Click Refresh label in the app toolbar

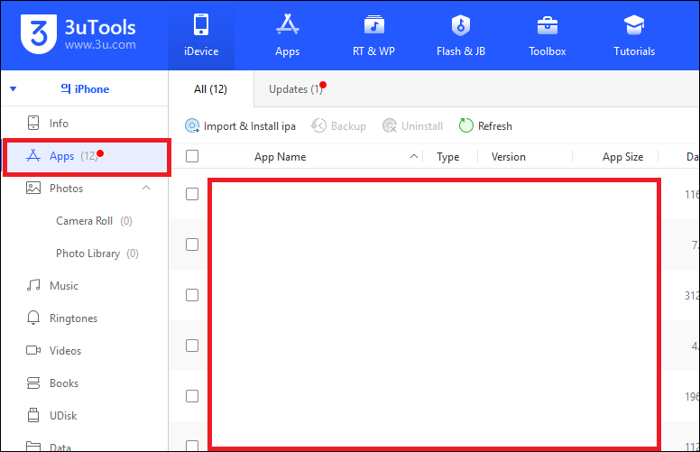494,126
